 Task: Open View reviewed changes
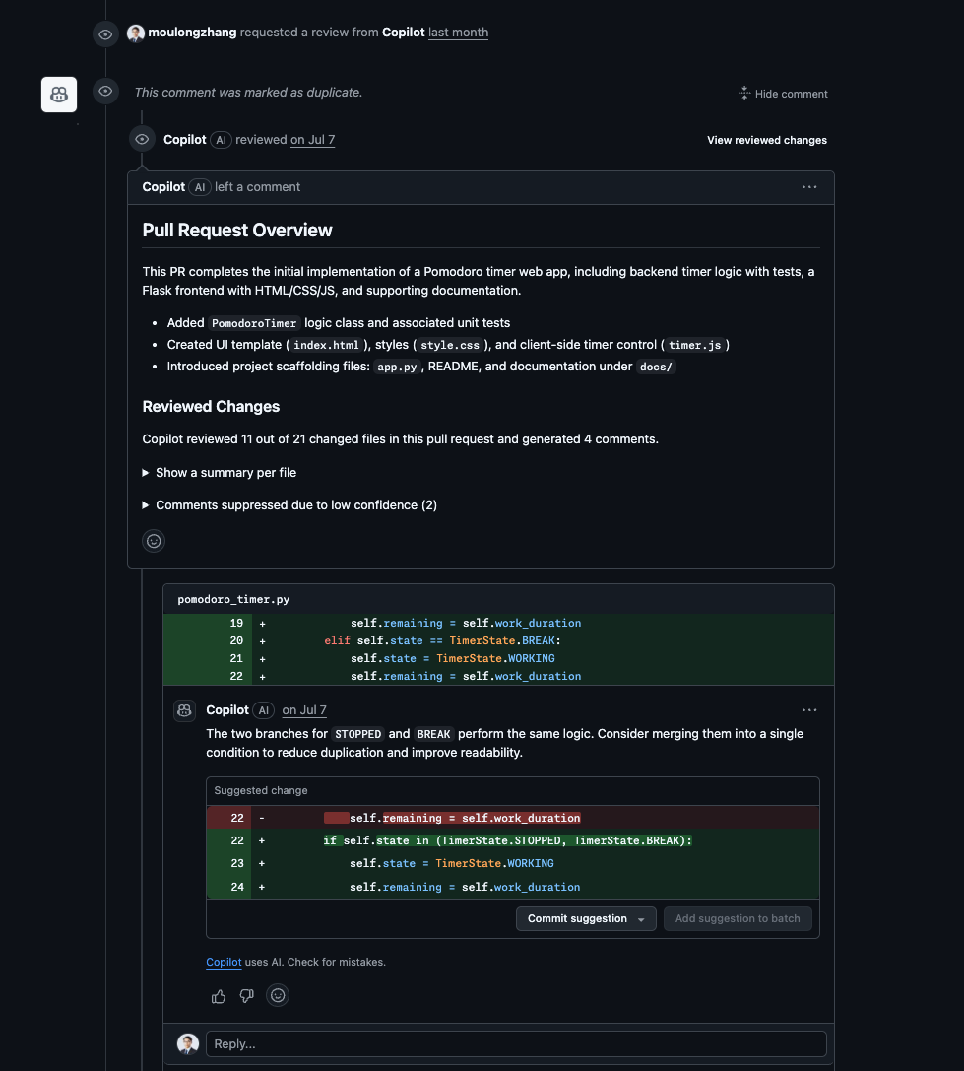(x=767, y=140)
